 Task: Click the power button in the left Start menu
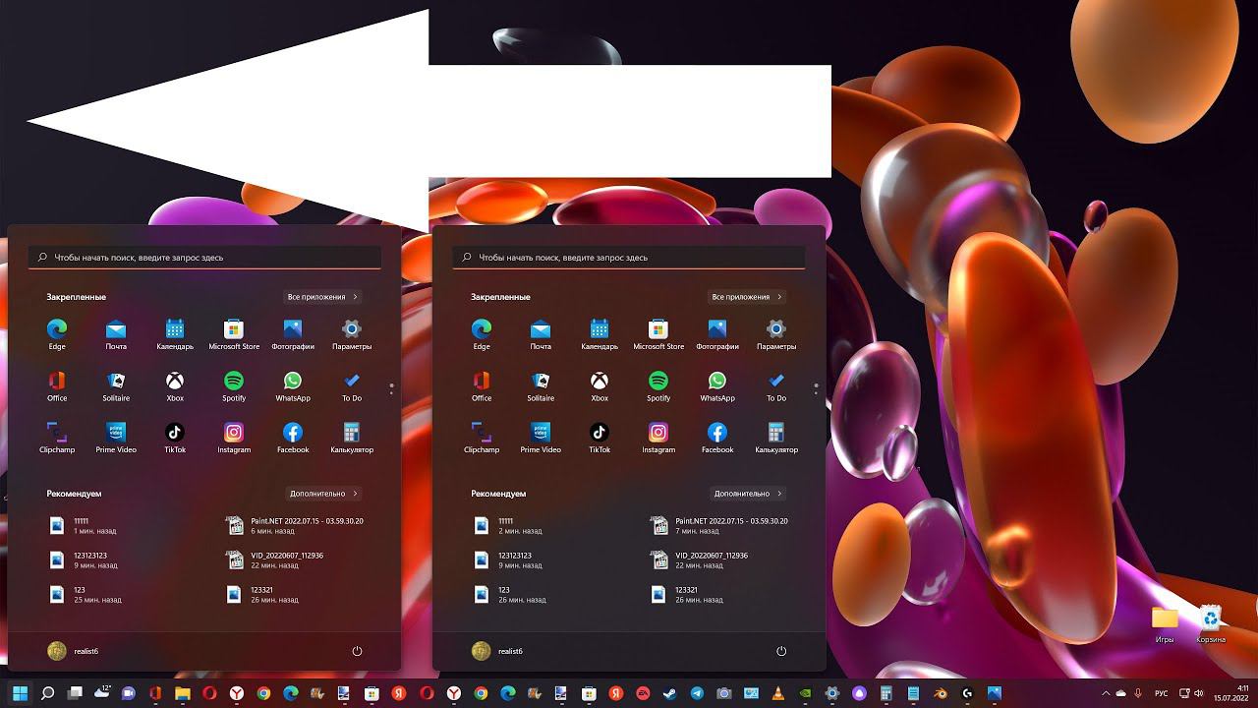click(x=357, y=651)
